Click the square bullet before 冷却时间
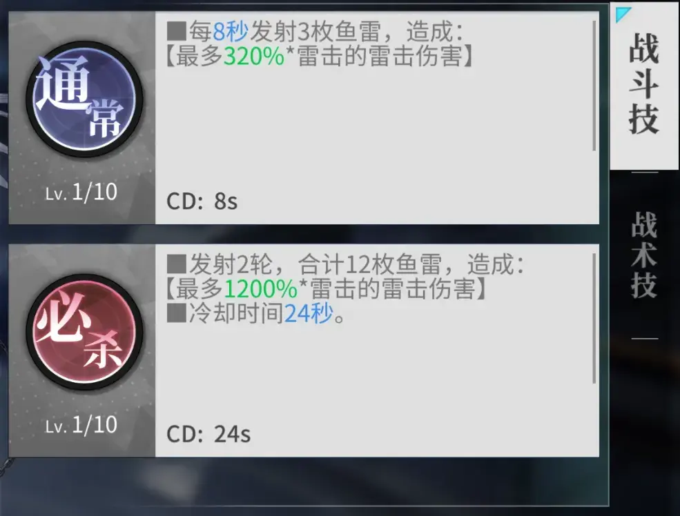This screenshot has height=516, width=680. click(177, 312)
